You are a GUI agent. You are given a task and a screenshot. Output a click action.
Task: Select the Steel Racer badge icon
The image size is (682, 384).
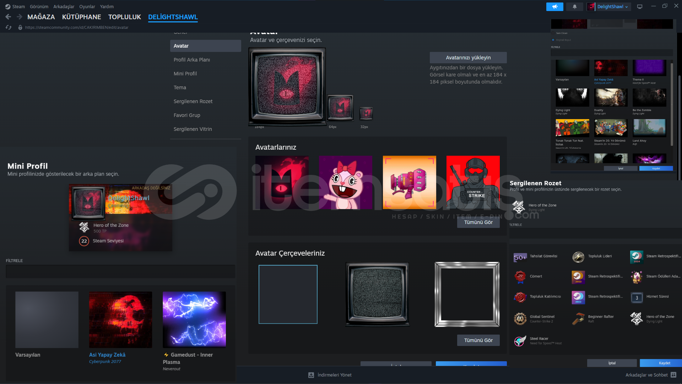(520, 341)
